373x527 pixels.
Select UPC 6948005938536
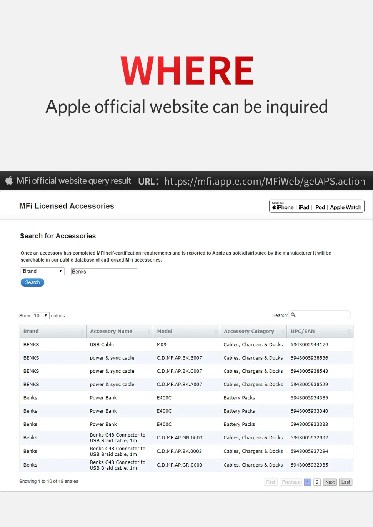[x=309, y=358]
